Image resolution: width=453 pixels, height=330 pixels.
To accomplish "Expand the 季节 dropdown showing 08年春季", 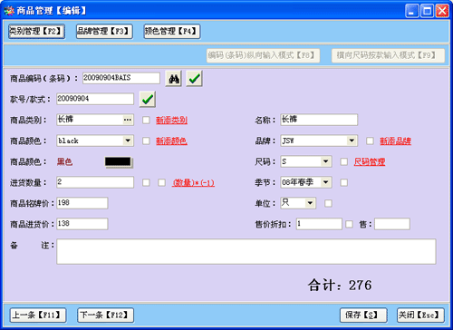I will (325, 182).
